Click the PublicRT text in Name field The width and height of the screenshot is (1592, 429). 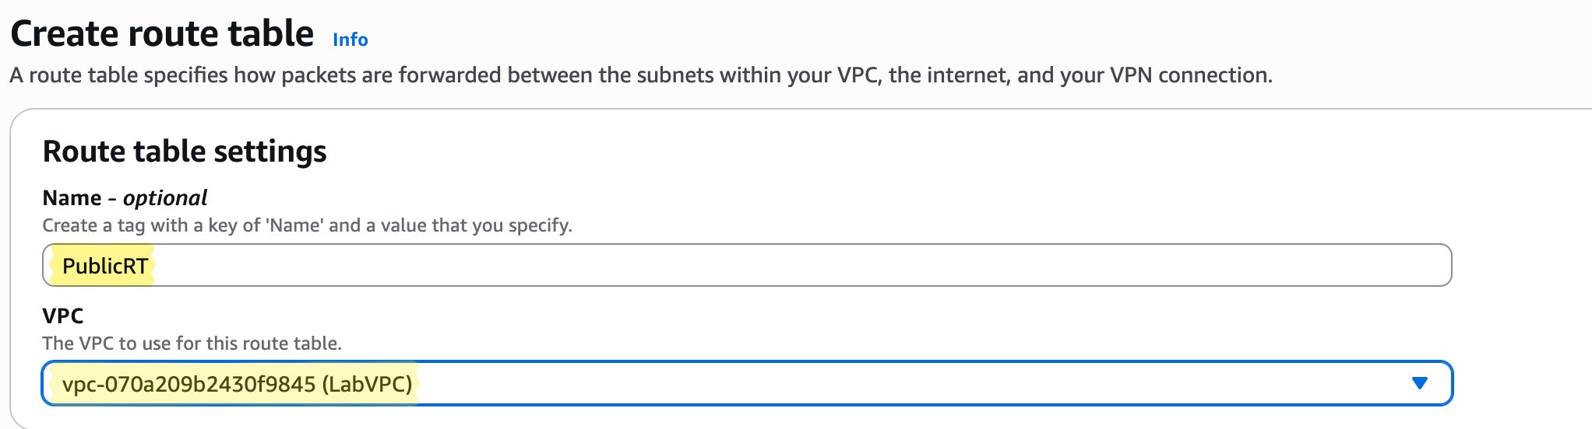(104, 266)
